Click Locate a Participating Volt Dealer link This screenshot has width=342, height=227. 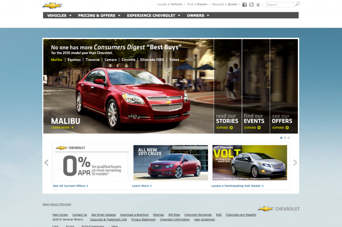237,186
